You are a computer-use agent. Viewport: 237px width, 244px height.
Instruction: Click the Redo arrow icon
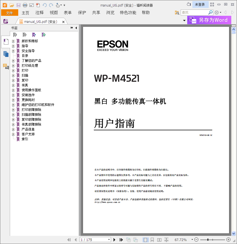pos(51,5)
